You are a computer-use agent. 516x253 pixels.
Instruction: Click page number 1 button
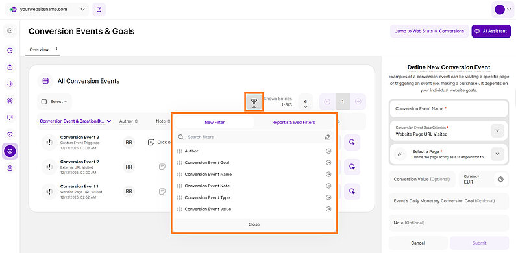[343, 102]
